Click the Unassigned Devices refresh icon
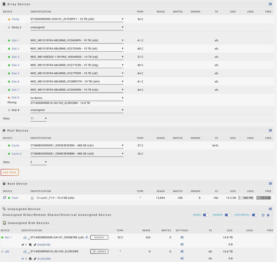 click(263, 215)
